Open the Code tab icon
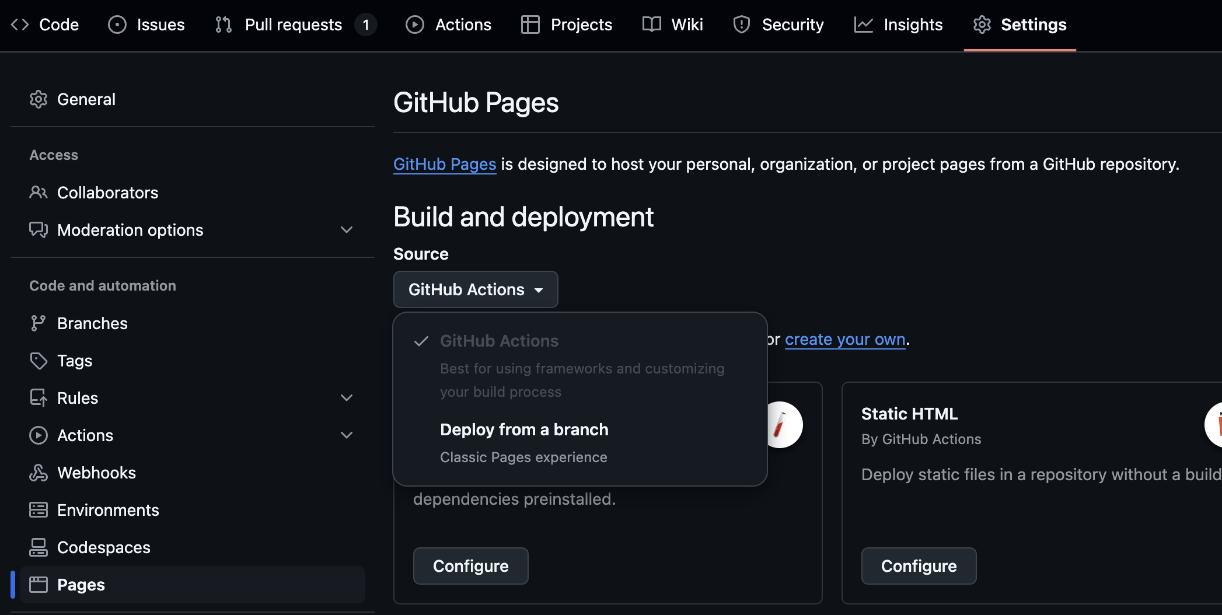This screenshot has width=1222, height=615. [x=19, y=25]
